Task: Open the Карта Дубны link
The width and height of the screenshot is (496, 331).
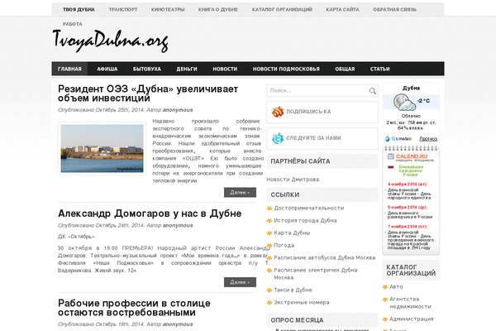Action: (x=292, y=233)
